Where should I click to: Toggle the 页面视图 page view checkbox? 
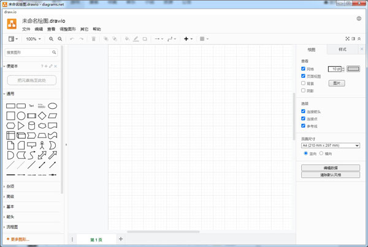303,76
